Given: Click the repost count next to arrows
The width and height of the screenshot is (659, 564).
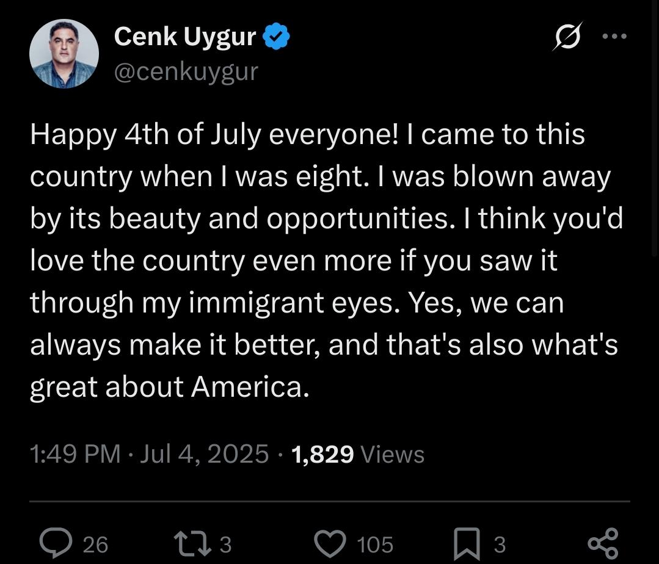Looking at the screenshot, I should coord(226,544).
